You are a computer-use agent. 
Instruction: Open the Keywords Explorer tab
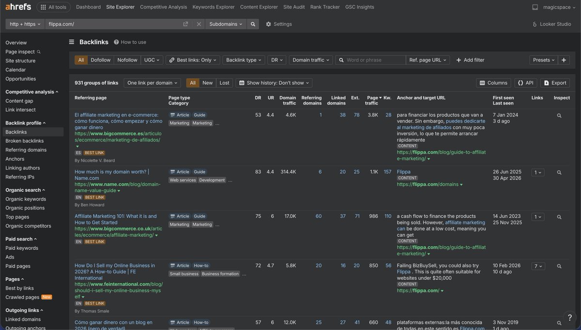pos(214,7)
